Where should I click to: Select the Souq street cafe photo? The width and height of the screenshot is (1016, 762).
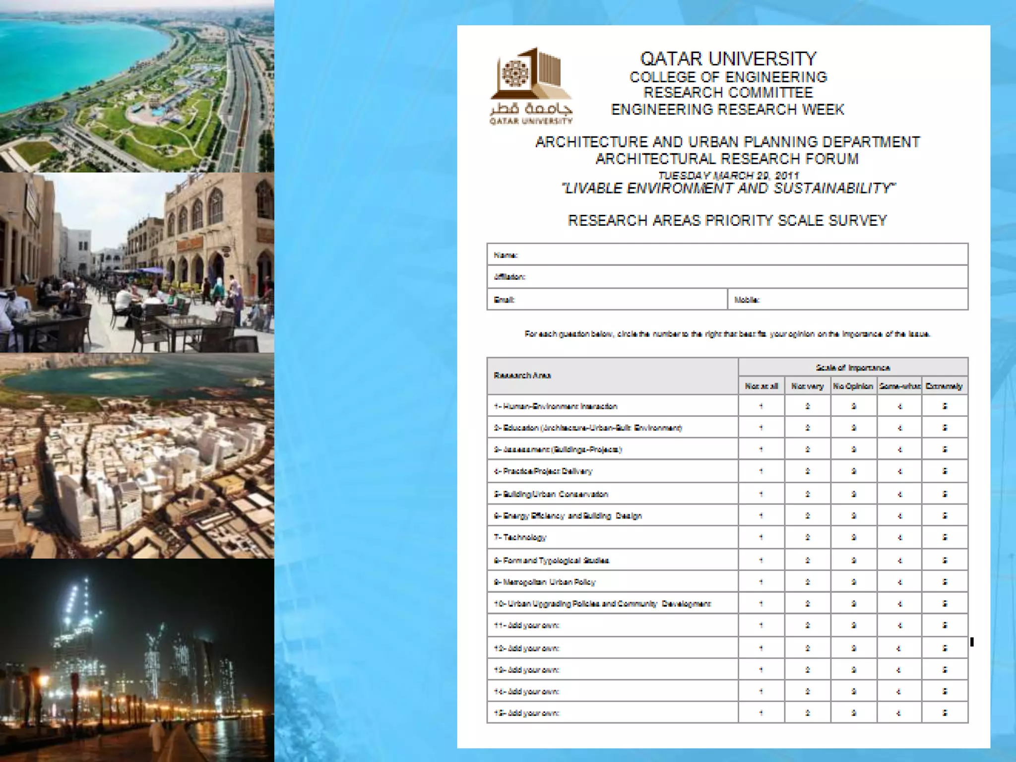pyautogui.click(x=137, y=262)
